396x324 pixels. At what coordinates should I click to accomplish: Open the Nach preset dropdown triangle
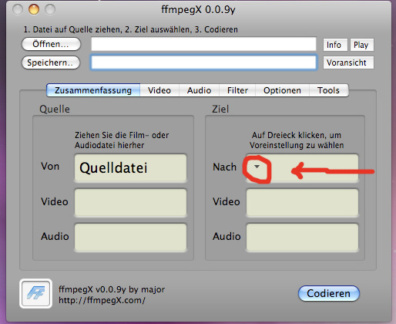[257, 167]
